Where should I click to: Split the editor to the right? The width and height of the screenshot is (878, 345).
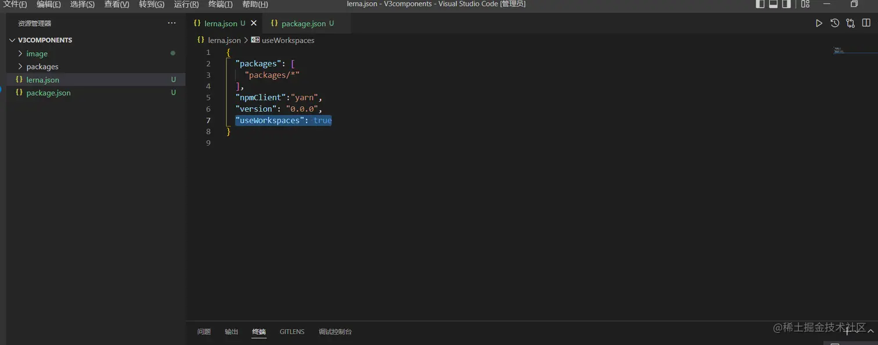pyautogui.click(x=866, y=23)
